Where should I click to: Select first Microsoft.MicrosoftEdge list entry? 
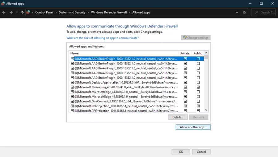[x=125, y=92]
